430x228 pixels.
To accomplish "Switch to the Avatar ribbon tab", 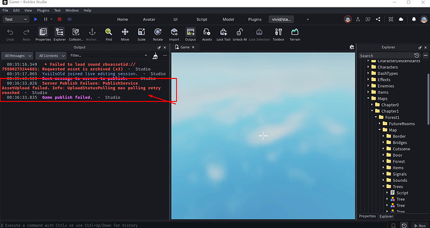I will [x=149, y=19].
